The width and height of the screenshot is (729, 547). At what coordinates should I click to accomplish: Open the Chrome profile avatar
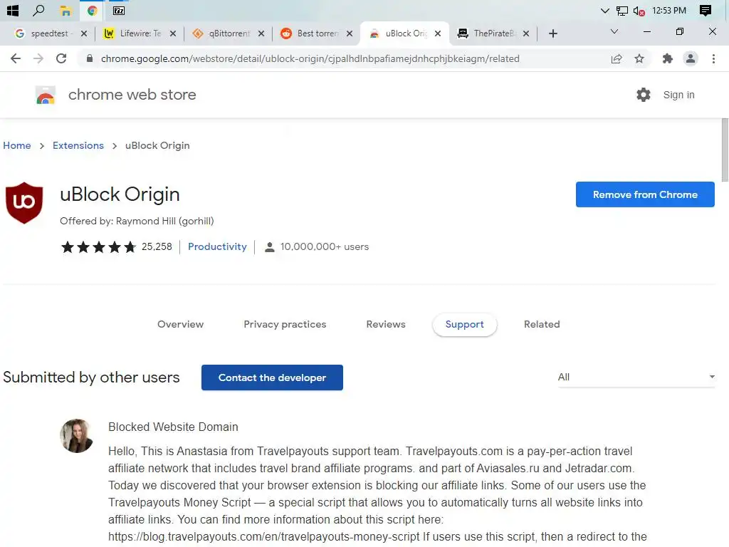click(691, 58)
